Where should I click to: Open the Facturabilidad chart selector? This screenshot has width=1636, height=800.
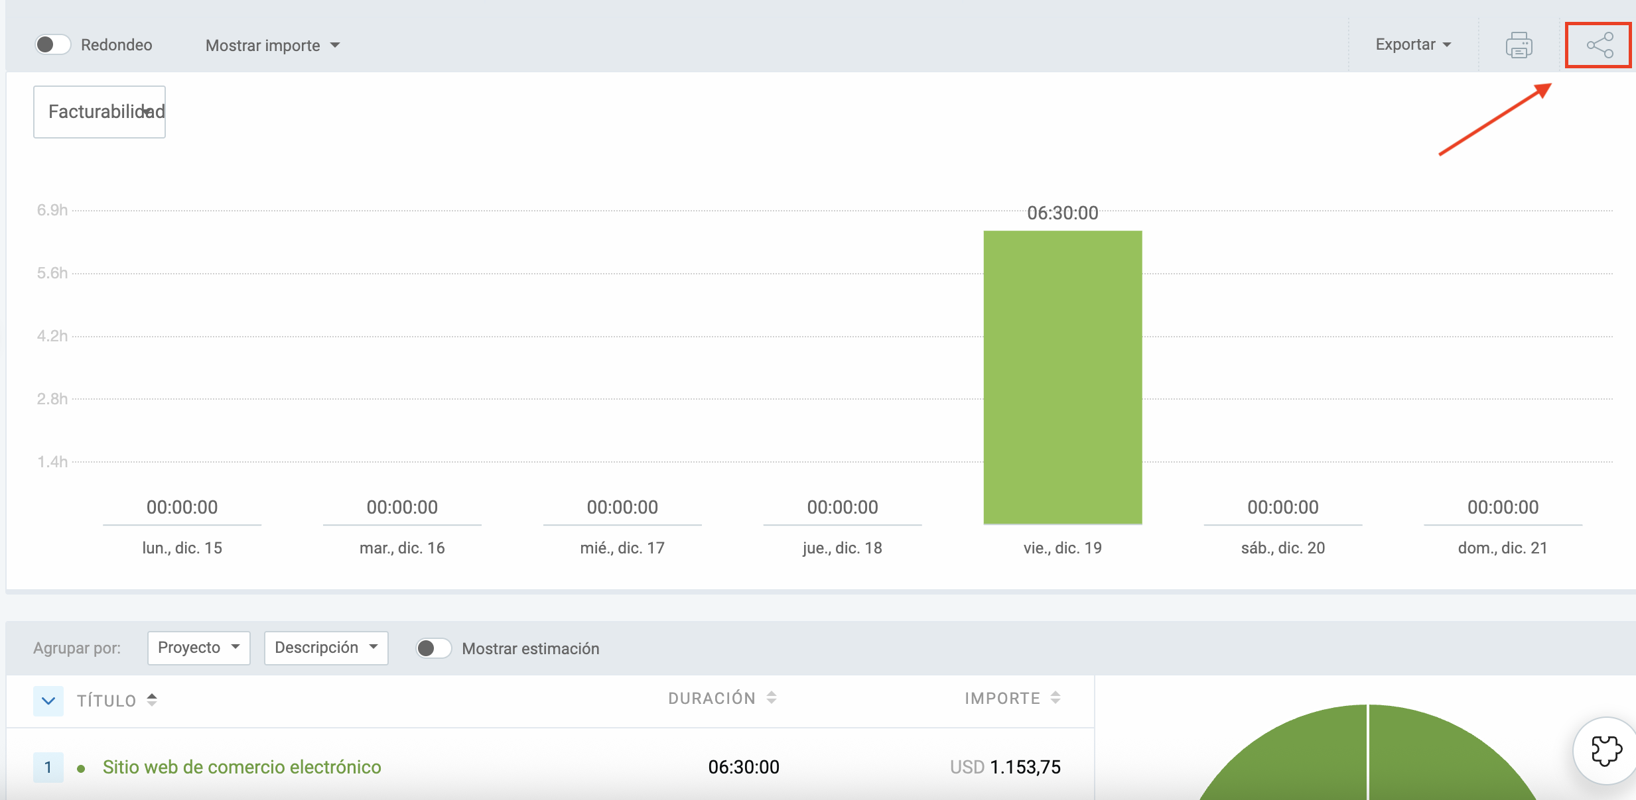tap(100, 111)
